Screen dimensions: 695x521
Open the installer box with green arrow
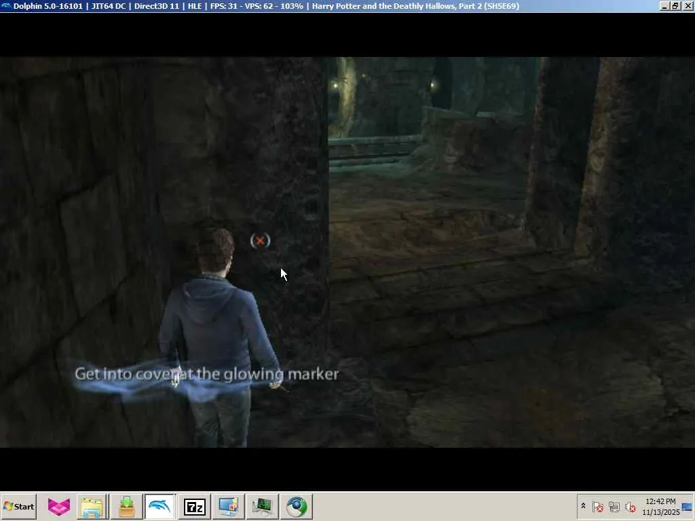tap(126, 506)
